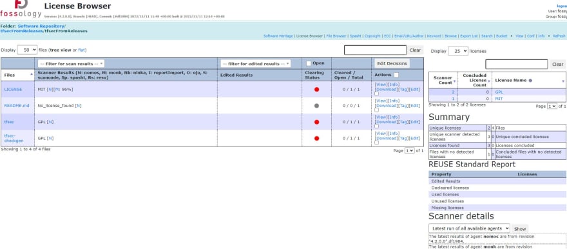Click the monk [M: 96%] result link
Image resolution: width=567 pixels, height=249 pixels.
62,90
